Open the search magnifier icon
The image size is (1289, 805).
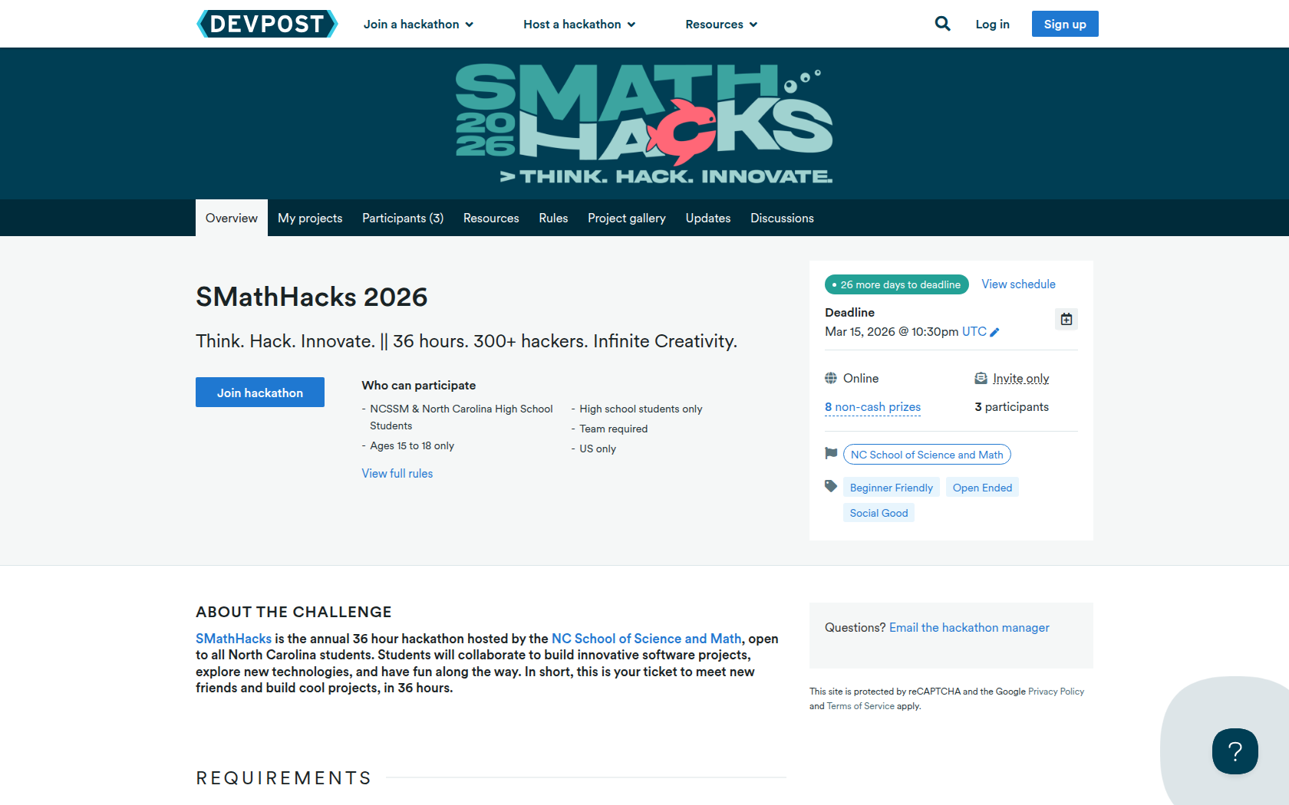click(x=942, y=24)
